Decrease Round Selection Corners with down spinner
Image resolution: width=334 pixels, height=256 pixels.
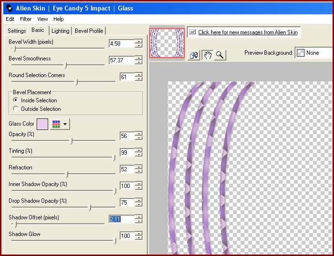[x=139, y=79]
